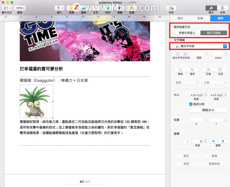Choose 隨文字移動 object placement

coord(214,33)
